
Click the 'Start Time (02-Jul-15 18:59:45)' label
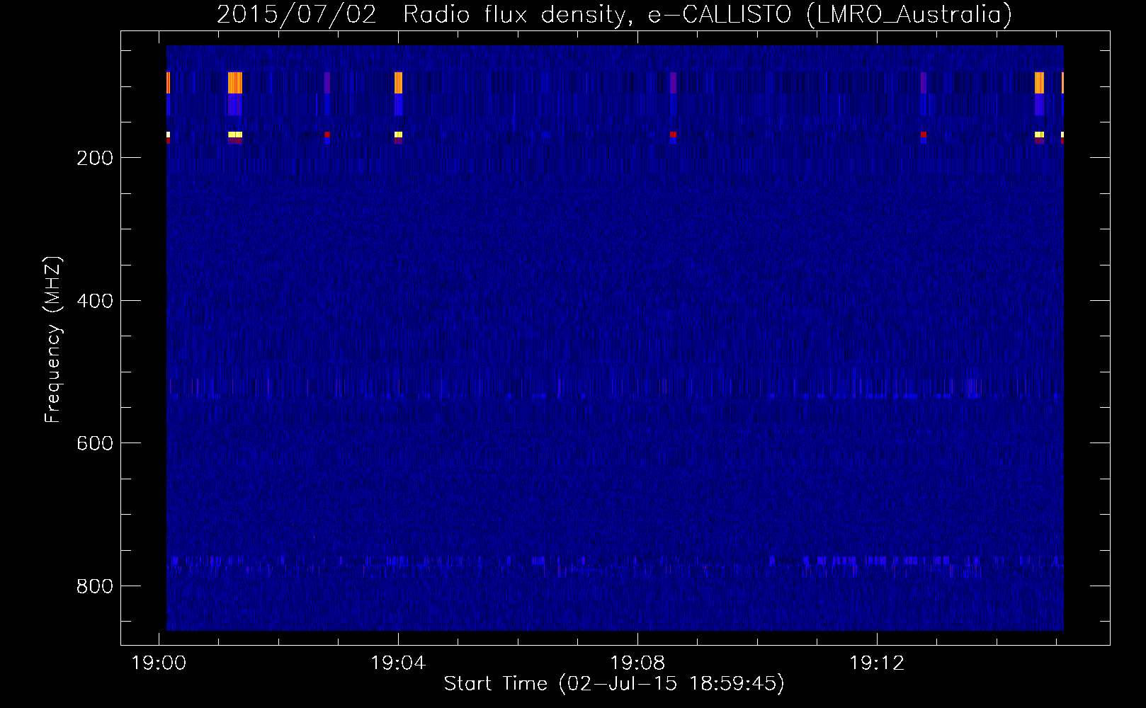point(614,684)
